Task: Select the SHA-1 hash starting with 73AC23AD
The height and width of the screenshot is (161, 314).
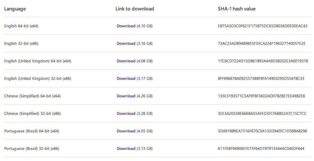Action: coord(262,43)
